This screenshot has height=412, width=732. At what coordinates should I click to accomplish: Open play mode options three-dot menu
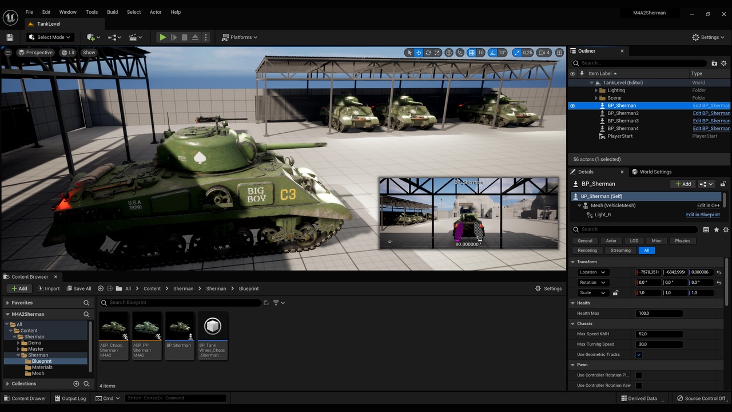point(206,37)
